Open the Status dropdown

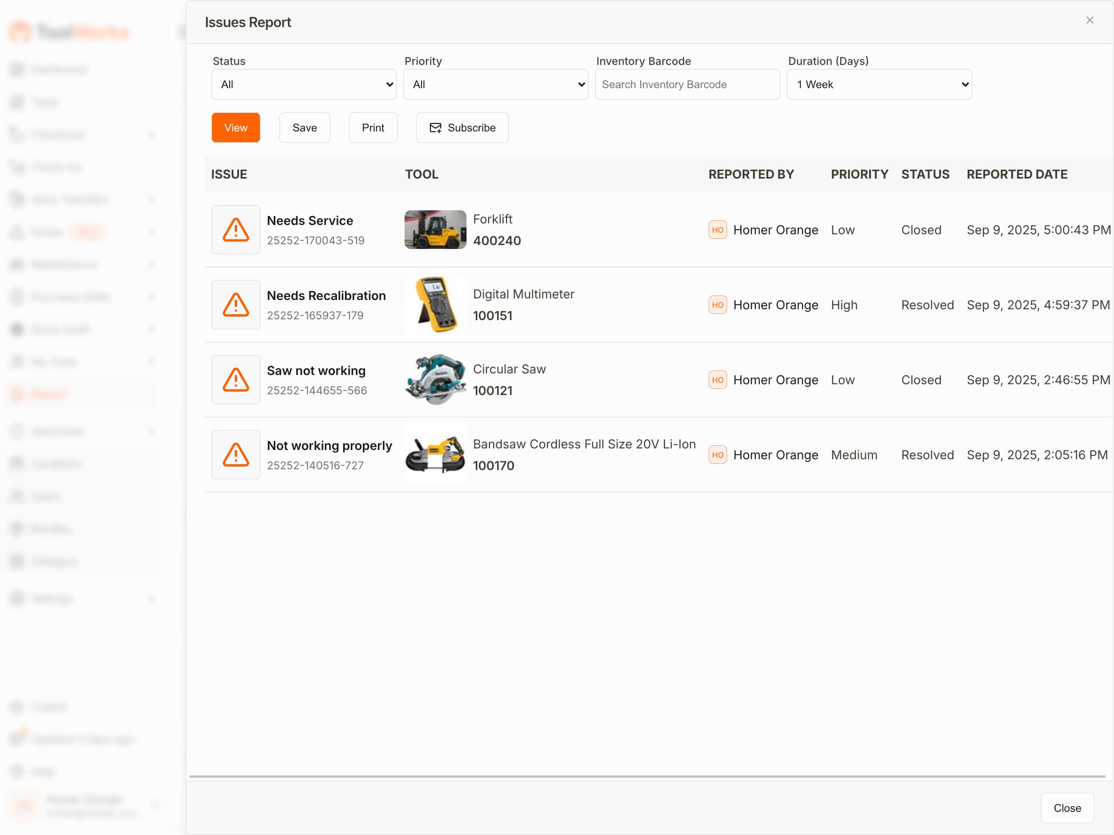tap(304, 85)
